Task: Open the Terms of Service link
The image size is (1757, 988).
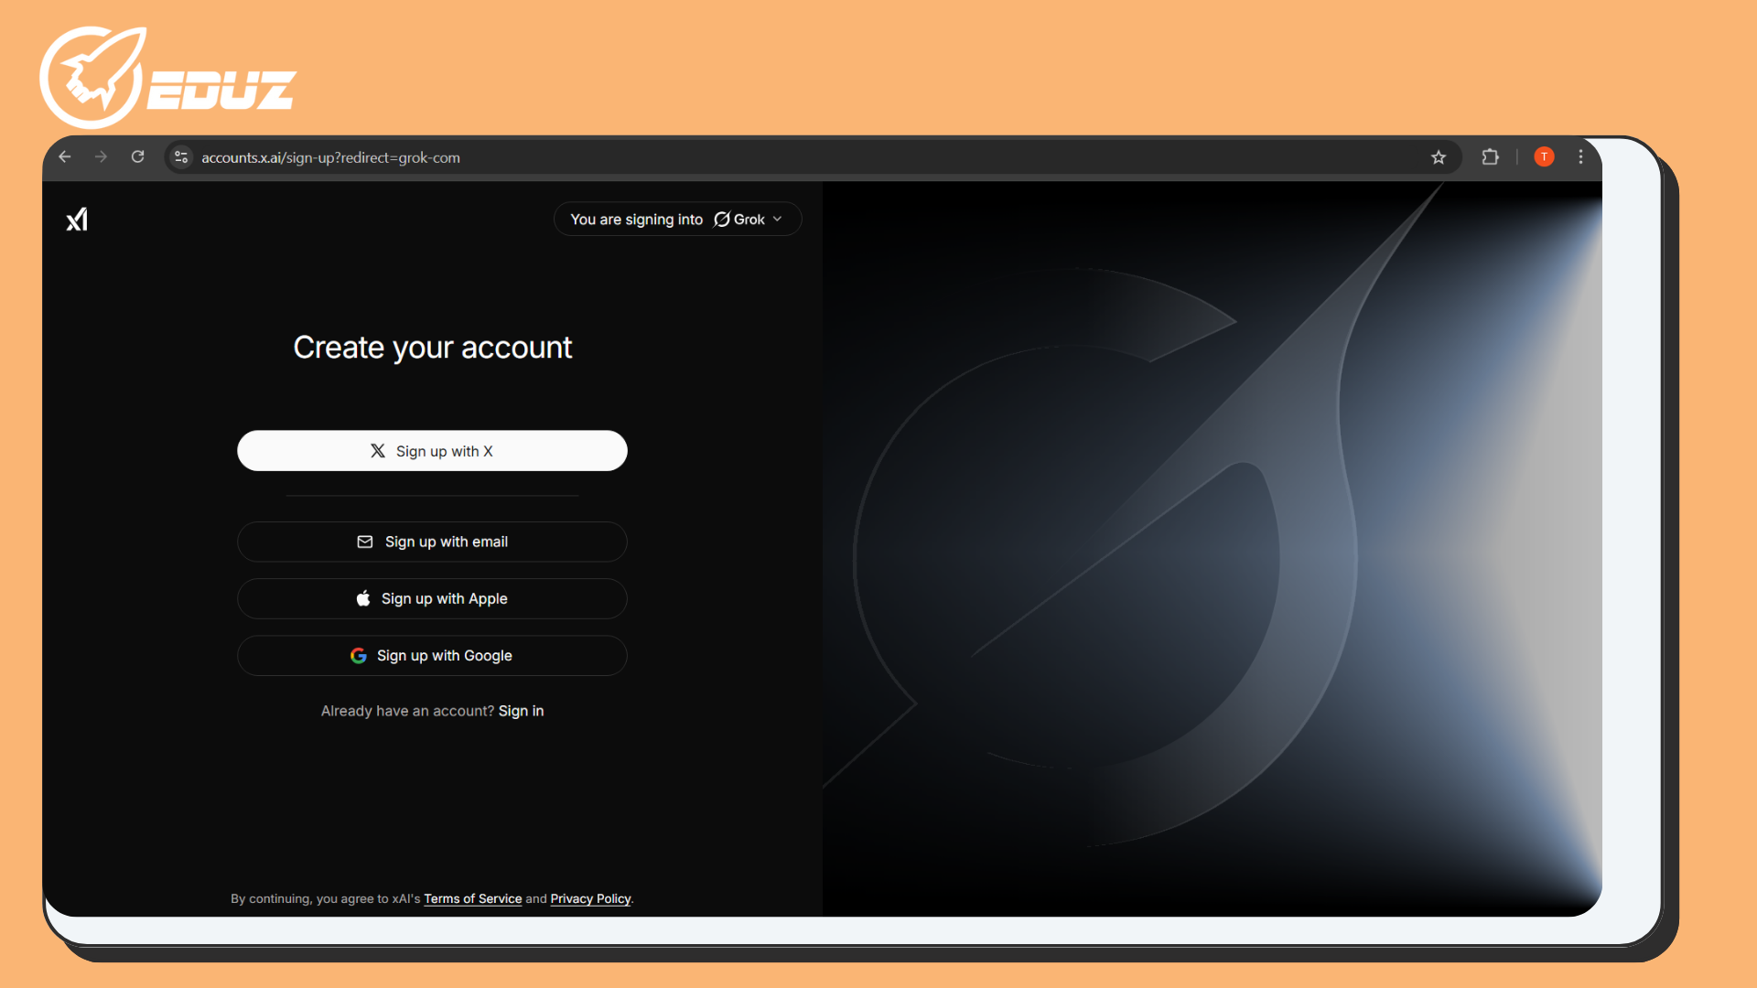Action: [472, 899]
